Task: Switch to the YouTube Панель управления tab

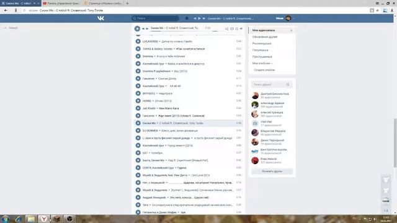Action: [x=61, y=3]
